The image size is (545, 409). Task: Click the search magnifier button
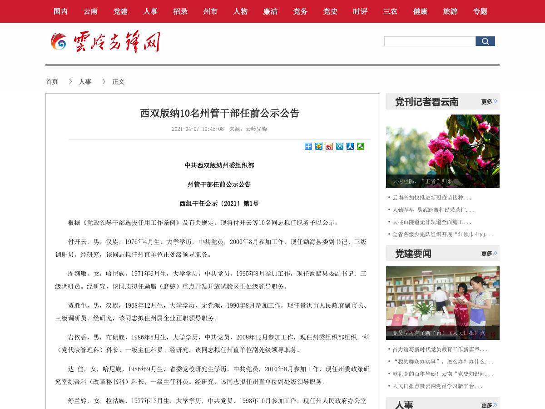(x=485, y=41)
